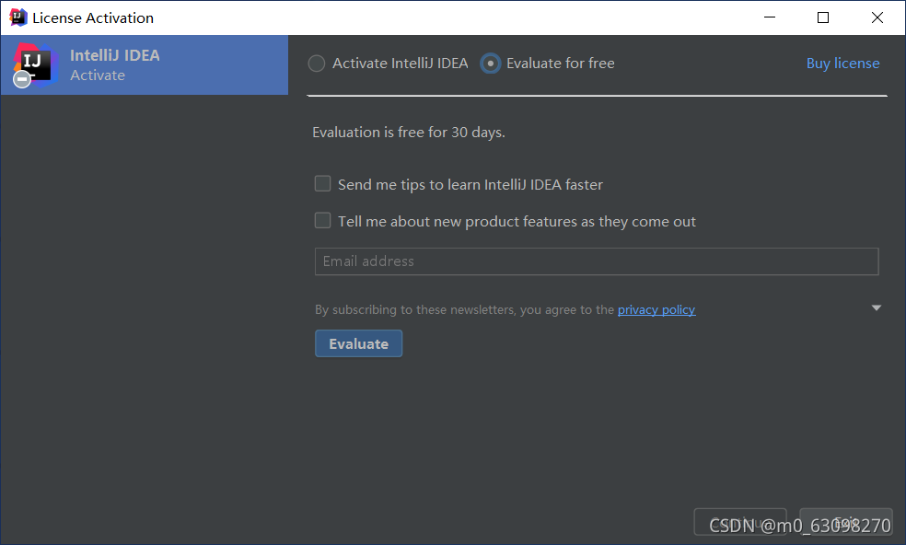Click the text Evaluation is free for 30 days
This screenshot has width=906, height=545.
point(409,133)
